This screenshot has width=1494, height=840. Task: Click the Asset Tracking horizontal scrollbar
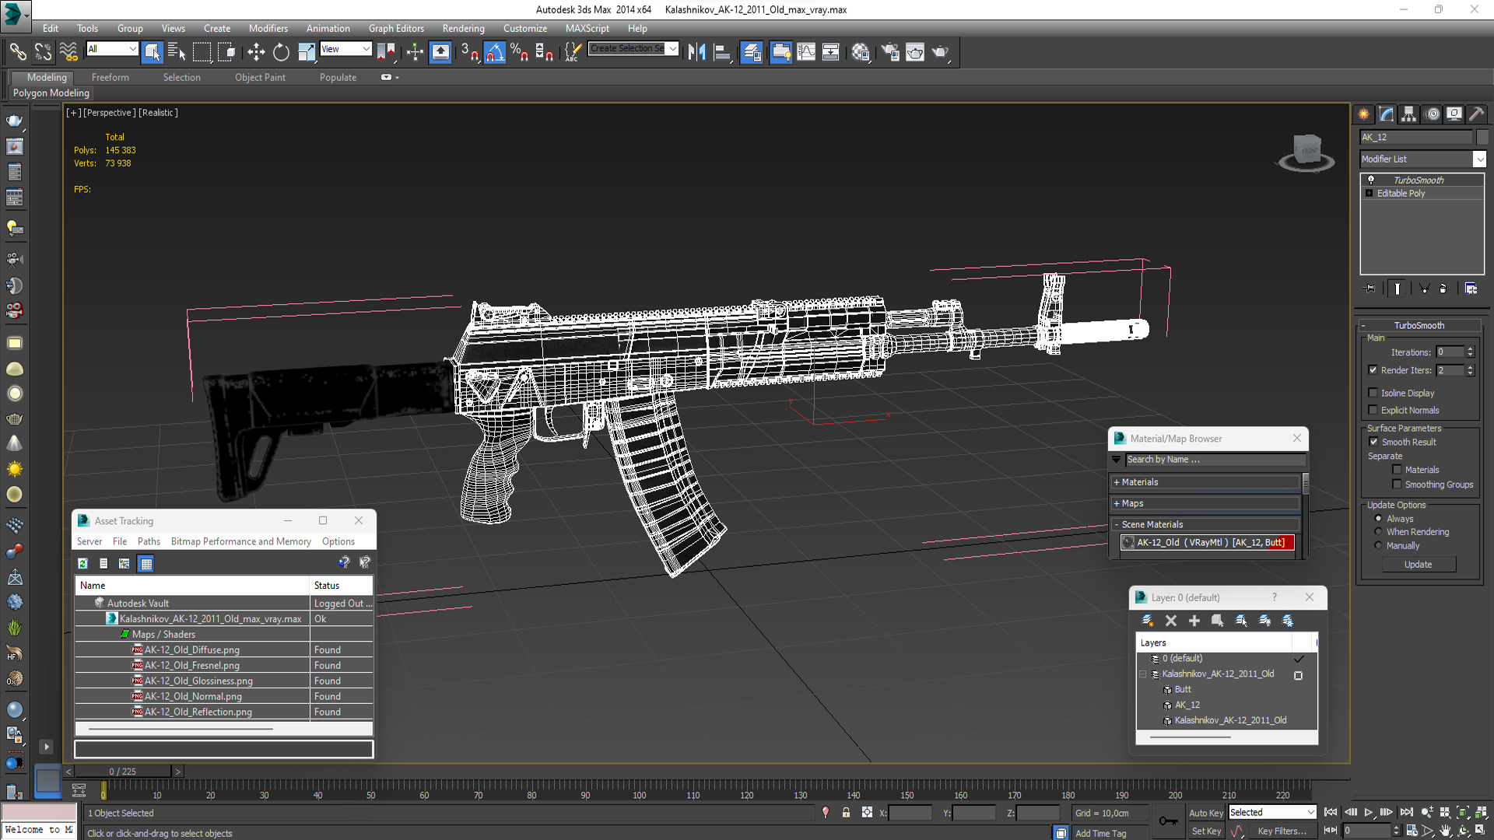tap(181, 730)
